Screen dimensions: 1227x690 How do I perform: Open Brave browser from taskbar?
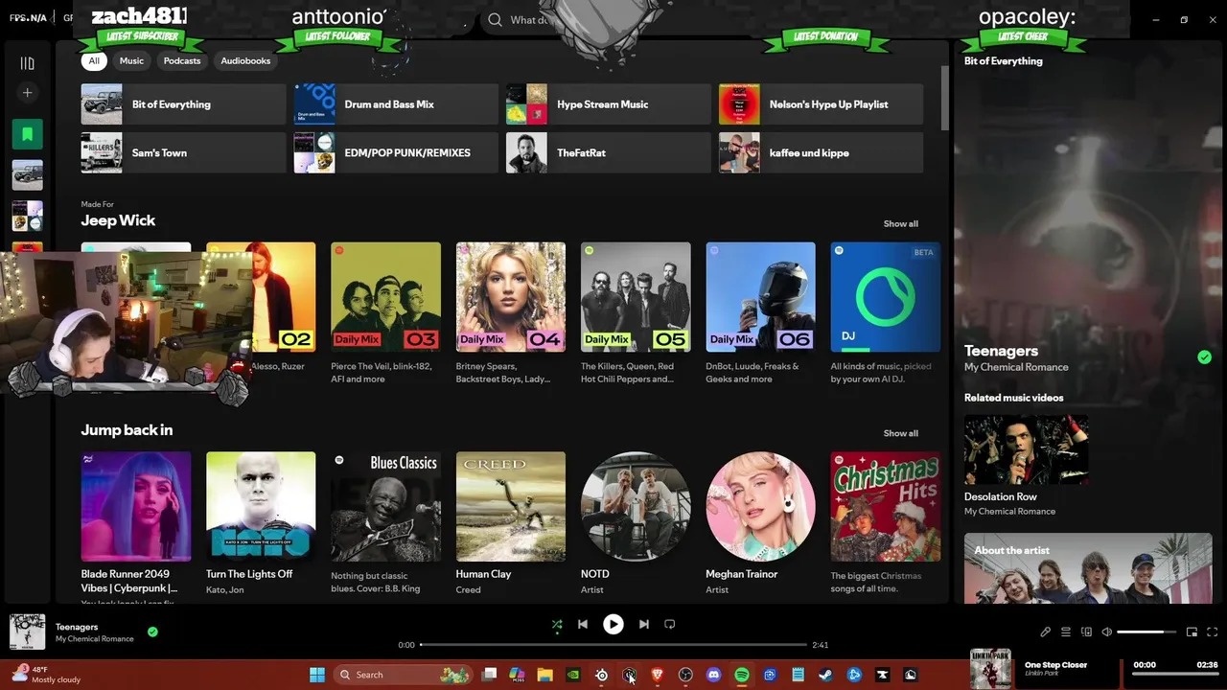tap(658, 675)
